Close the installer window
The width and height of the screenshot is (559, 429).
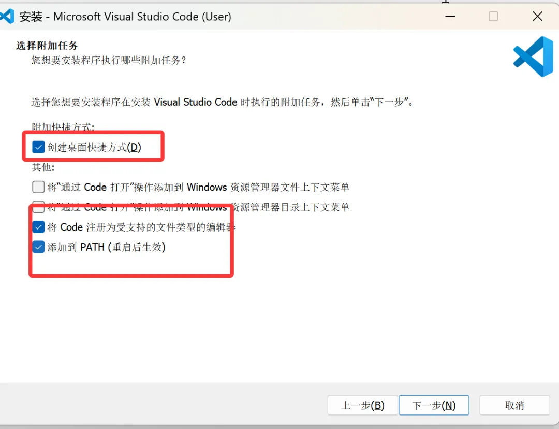537,17
